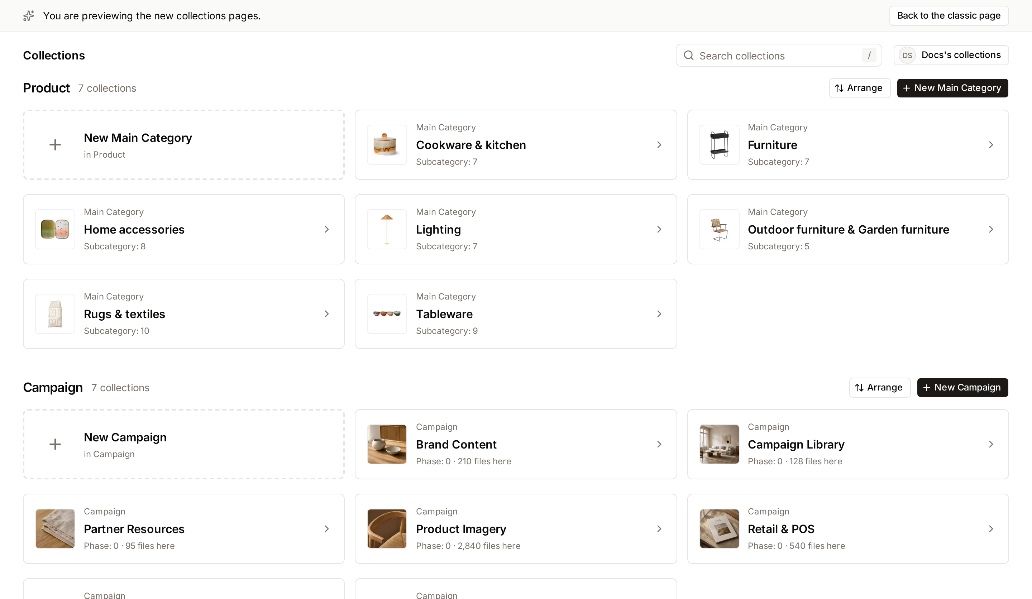Open the Retail & POS photo thumbnail
The height and width of the screenshot is (599, 1032).
(719, 529)
